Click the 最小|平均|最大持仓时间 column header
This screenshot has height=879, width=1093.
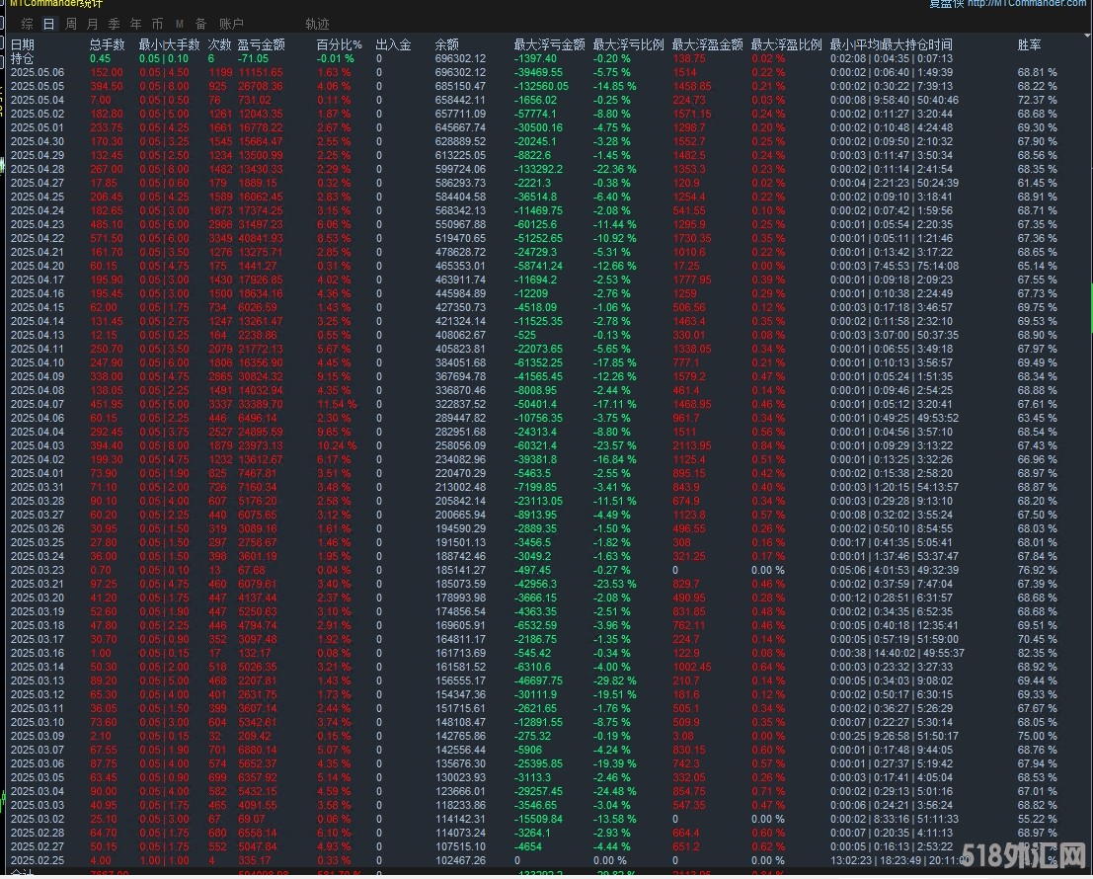(891, 44)
